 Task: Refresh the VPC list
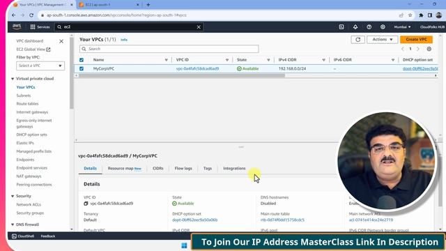(x=357, y=40)
